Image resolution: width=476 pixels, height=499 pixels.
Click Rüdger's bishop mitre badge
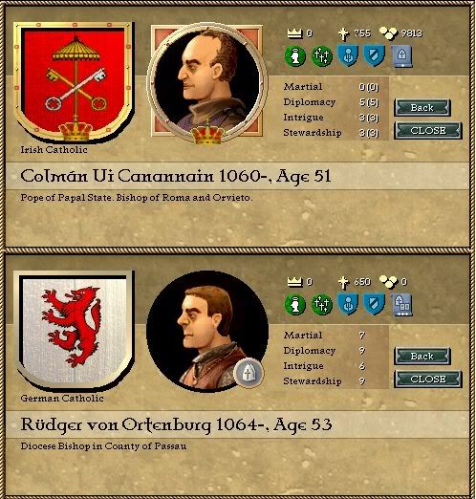[249, 373]
